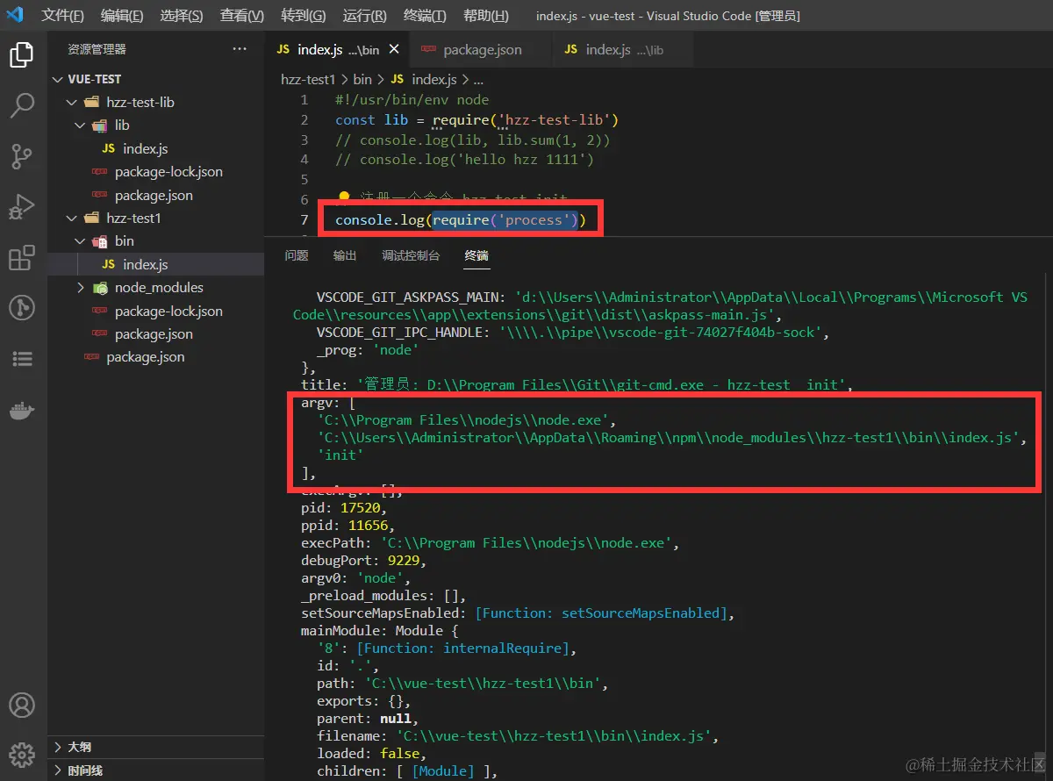Switch to the package.json editor tab

pos(481,50)
